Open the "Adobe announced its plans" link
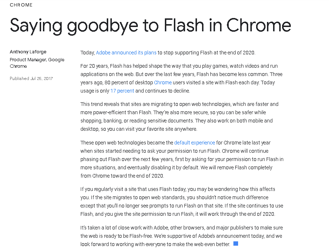The image size is (329, 250). [x=126, y=53]
